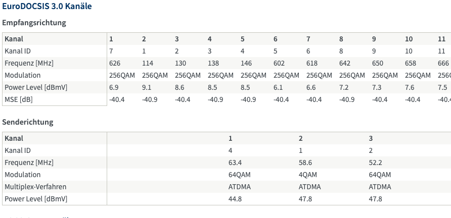This screenshot has height=218, width=451.
Task: Click the EuroDOCSIS 3.0 Kanäle heading
Action: pos(47,6)
